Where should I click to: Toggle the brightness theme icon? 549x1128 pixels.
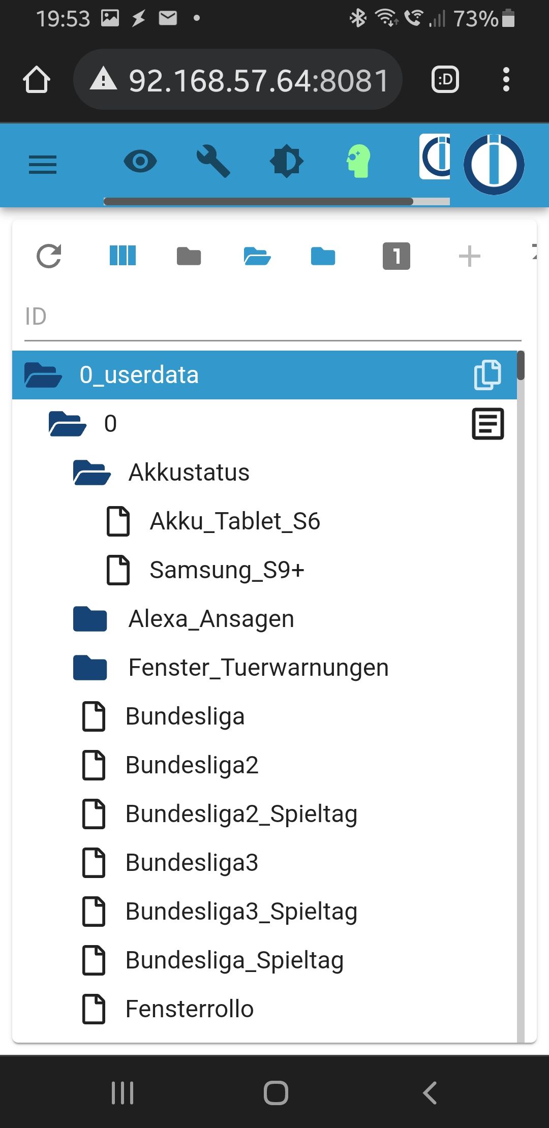click(286, 162)
